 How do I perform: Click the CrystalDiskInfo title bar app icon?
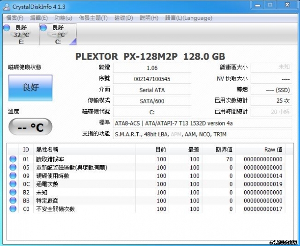(x=7, y=7)
